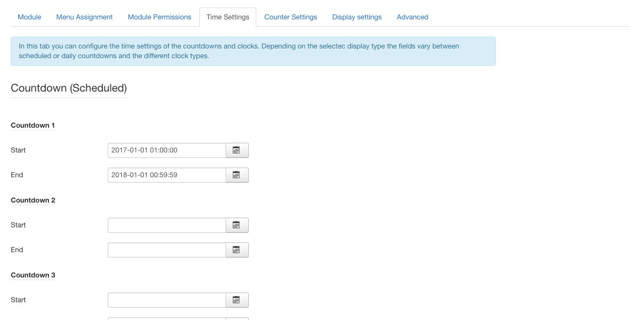Click the Countdown 1 heading label
630x320 pixels.
33,126
